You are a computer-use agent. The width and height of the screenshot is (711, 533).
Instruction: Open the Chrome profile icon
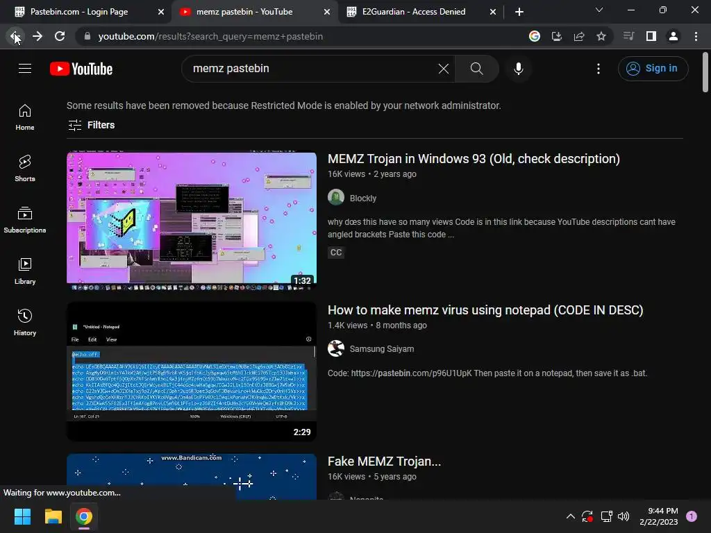674,36
